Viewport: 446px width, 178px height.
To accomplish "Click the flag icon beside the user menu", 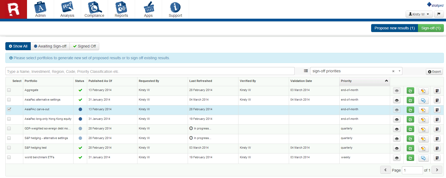I will (439, 14).
